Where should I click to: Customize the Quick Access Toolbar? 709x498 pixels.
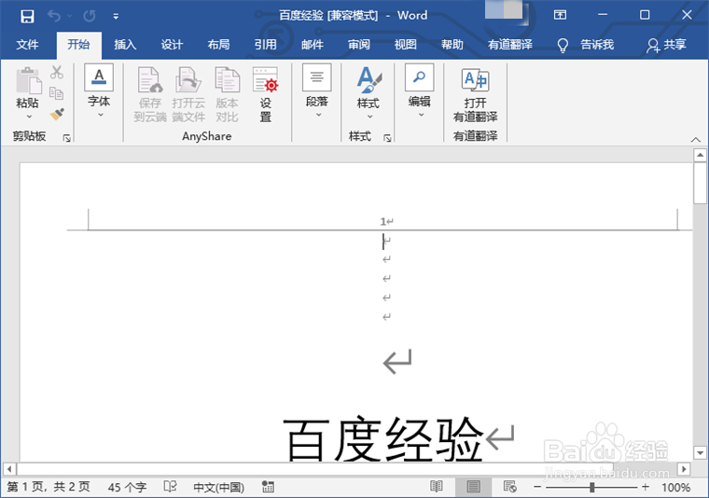[x=116, y=17]
